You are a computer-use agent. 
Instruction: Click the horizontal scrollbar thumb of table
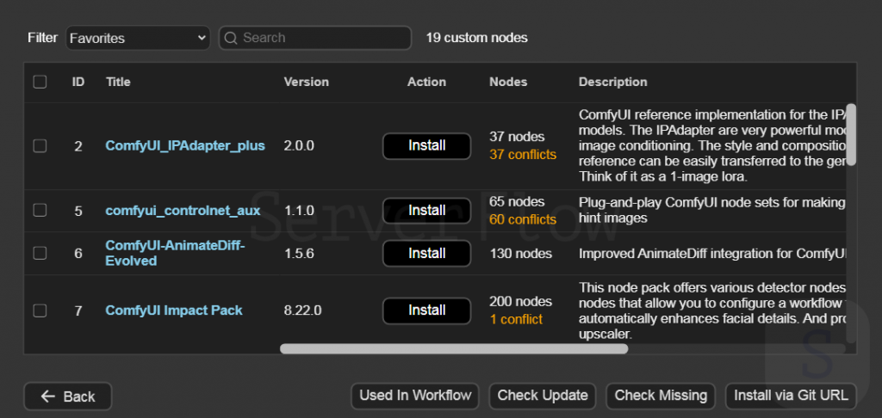454,349
